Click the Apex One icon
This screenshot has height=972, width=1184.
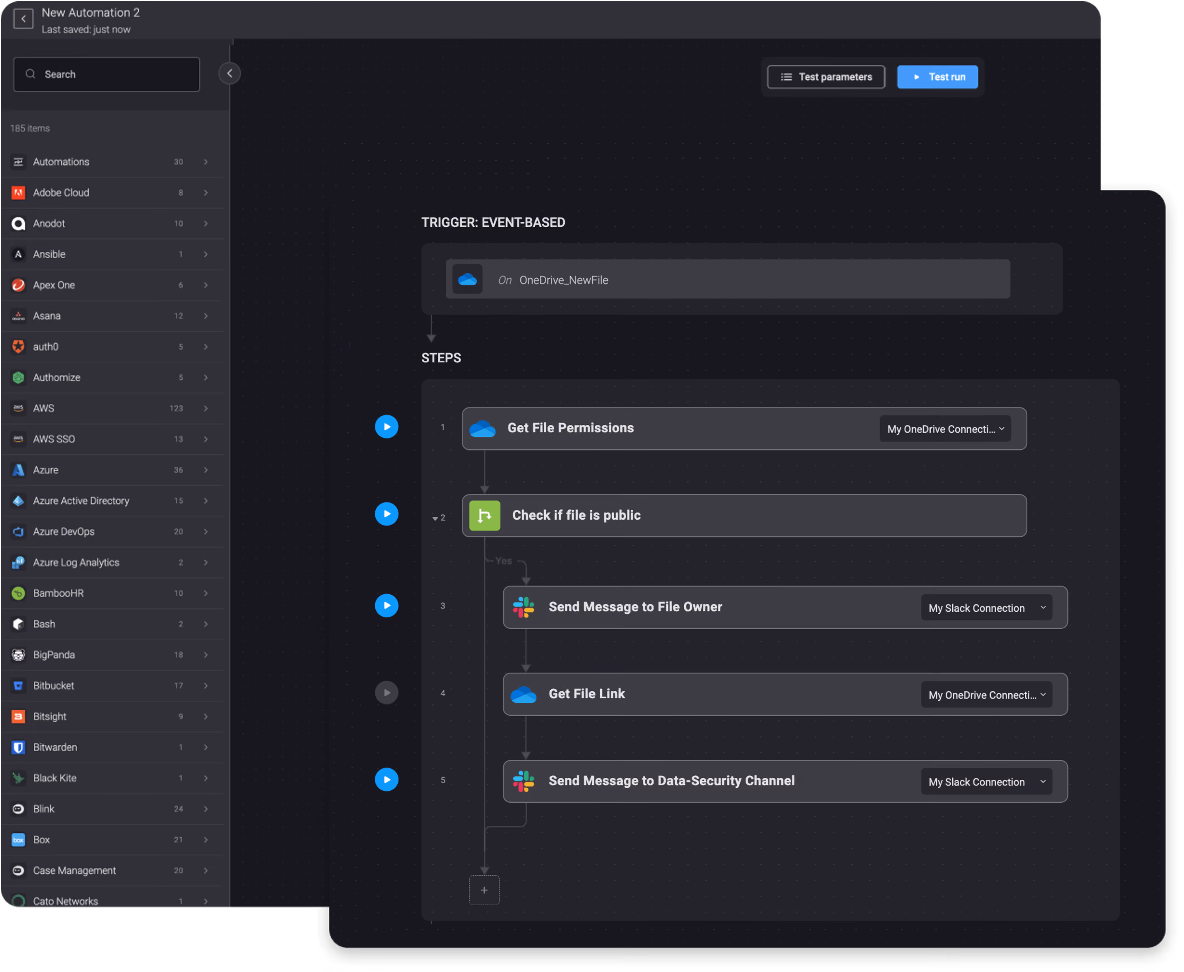pyautogui.click(x=19, y=285)
